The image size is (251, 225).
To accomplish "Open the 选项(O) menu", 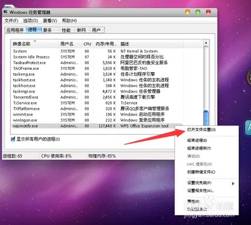I will click(x=30, y=21).
